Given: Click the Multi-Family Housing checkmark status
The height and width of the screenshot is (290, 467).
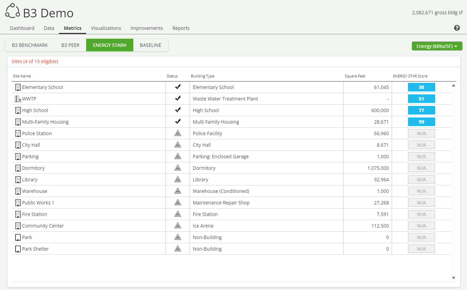Looking at the screenshot, I should click(x=178, y=122).
